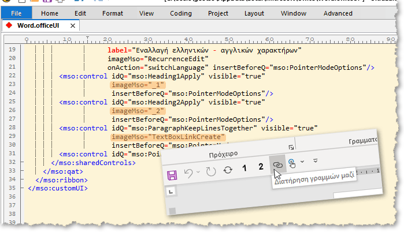Click the tab selector L icon by ruler

tap(171, 192)
